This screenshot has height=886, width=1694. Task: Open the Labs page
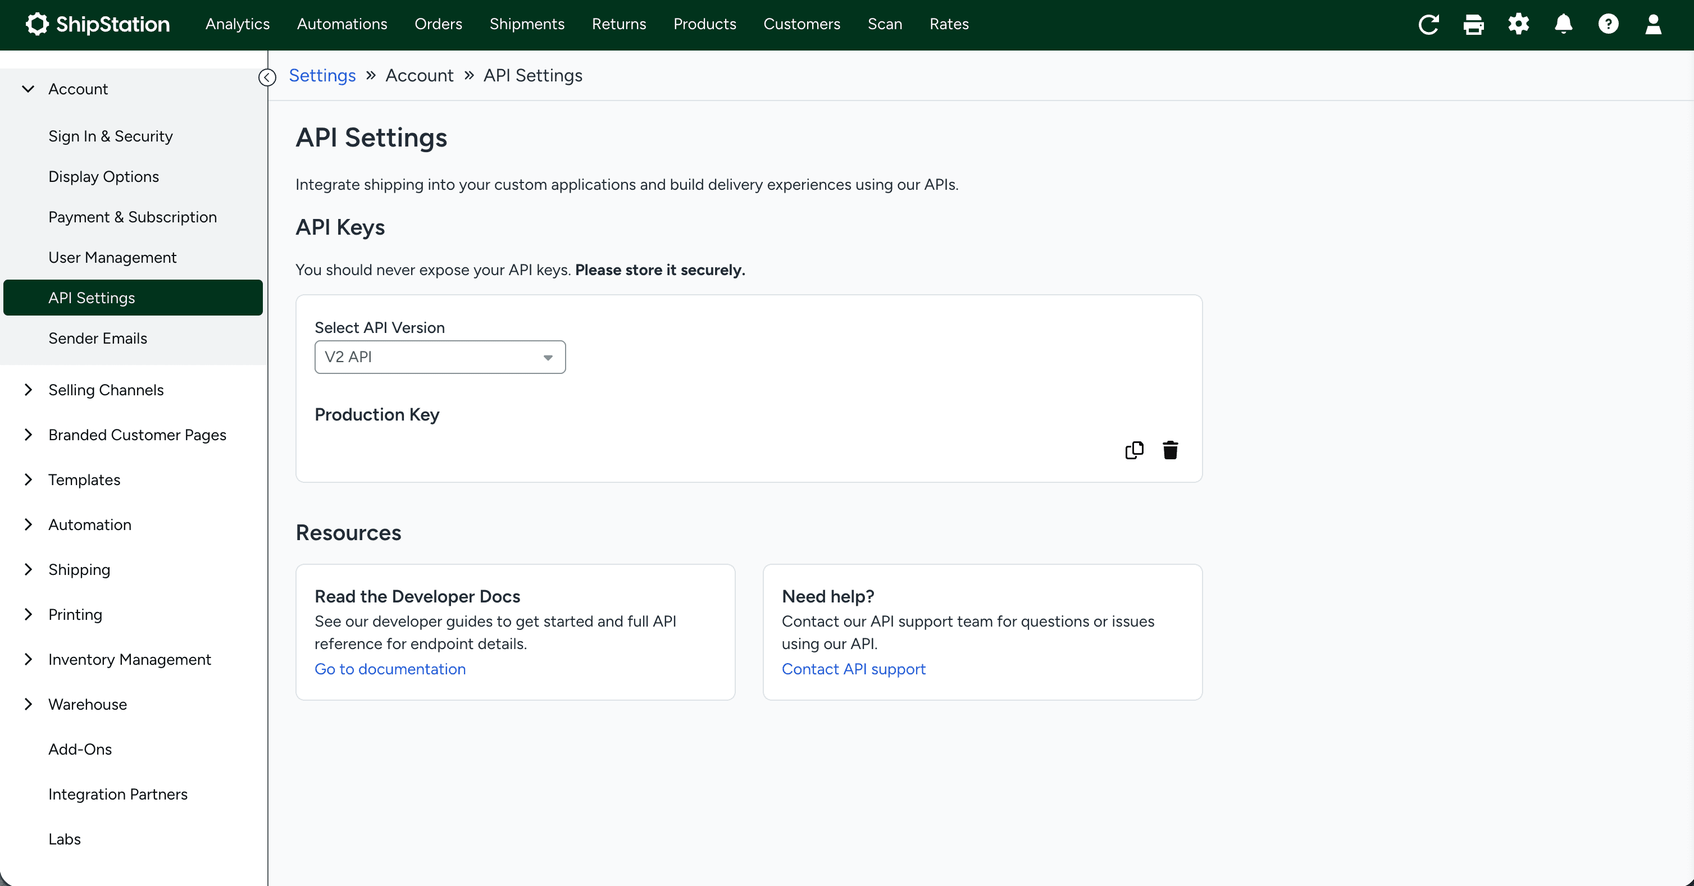[x=65, y=839]
